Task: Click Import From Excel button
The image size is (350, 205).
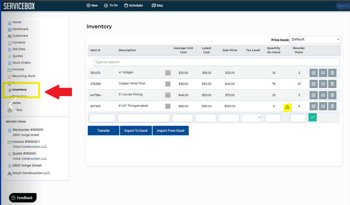Action: tap(171, 131)
